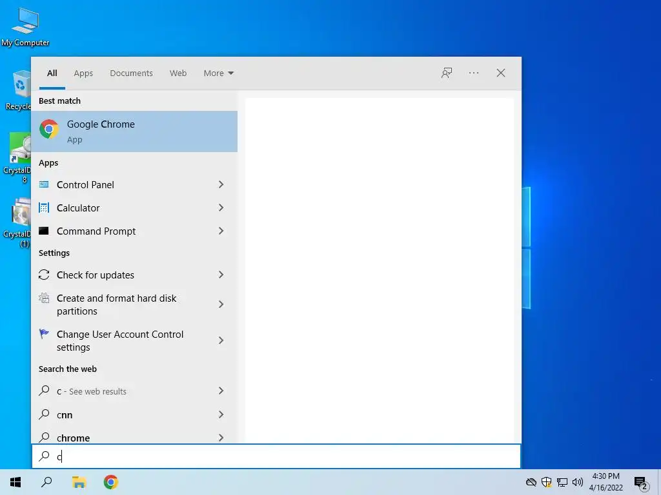Viewport: 661px width, 495px height.
Task: Click the Control Panel app icon
Action: (44, 184)
